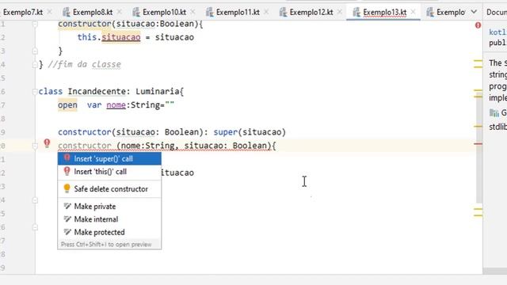The width and height of the screenshot is (507, 285).
Task: Click the editor vertical scrollbar thumb
Action: point(479,148)
